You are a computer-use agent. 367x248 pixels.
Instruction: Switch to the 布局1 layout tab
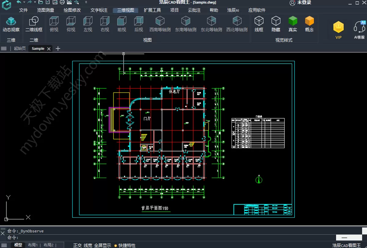pos(33,245)
